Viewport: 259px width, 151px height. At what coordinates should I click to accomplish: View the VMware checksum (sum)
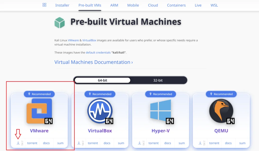click(60, 143)
